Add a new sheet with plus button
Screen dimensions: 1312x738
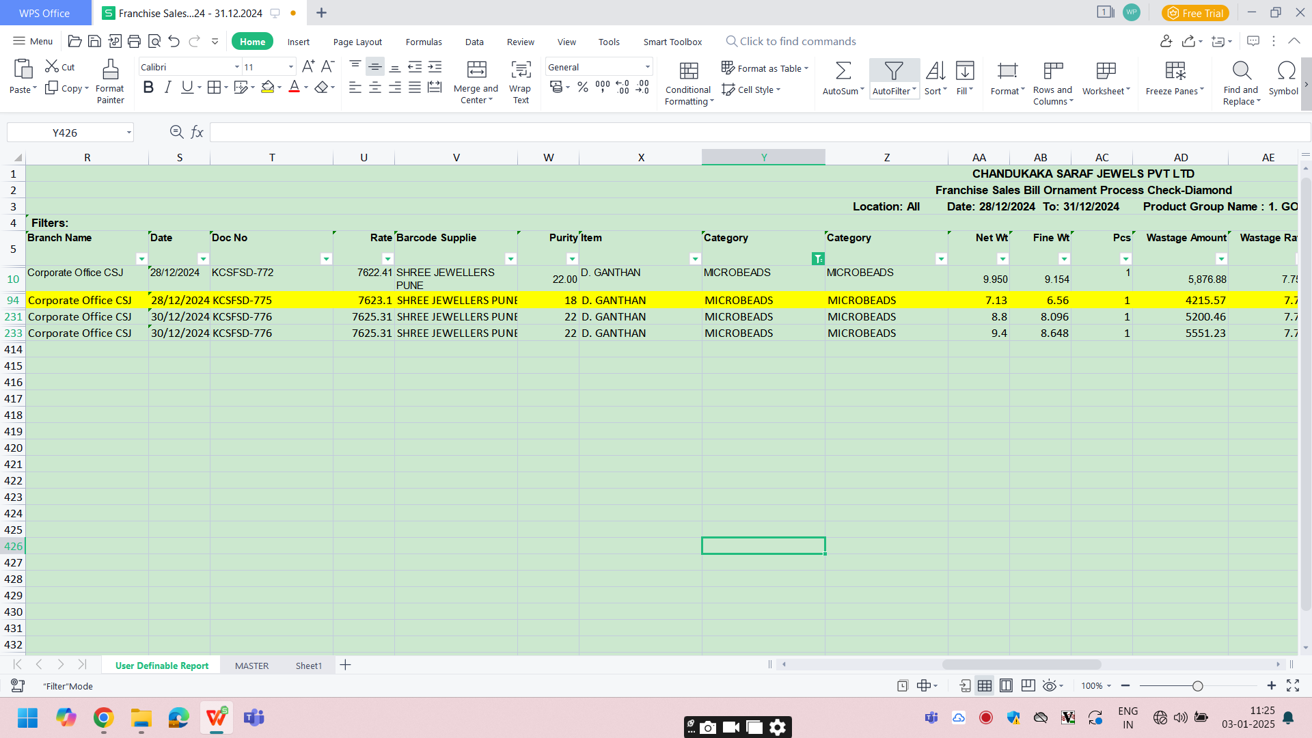point(346,665)
